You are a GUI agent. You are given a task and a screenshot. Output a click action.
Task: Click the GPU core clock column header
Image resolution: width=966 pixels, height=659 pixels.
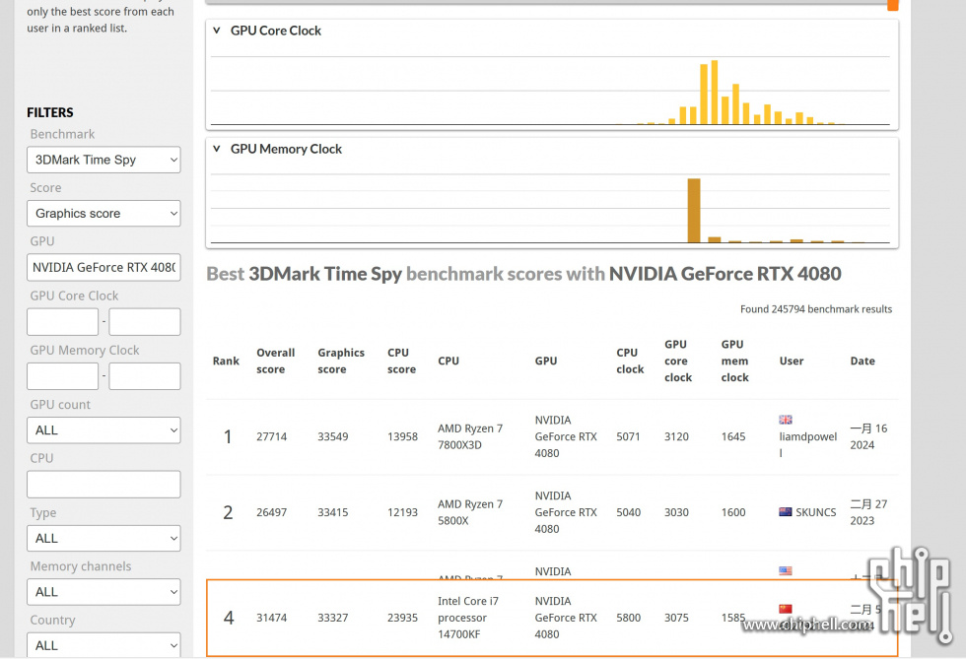point(678,361)
